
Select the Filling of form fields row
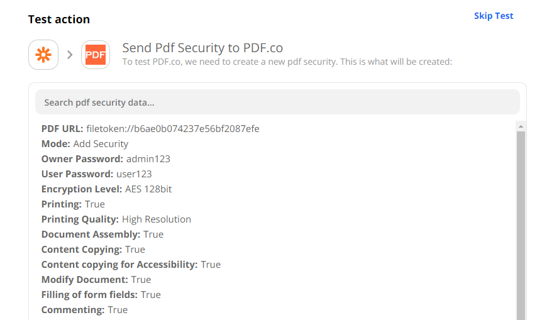[x=101, y=295]
